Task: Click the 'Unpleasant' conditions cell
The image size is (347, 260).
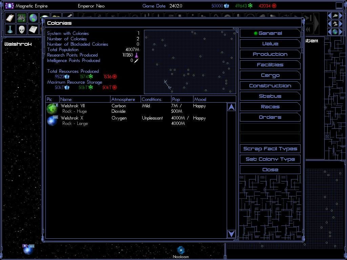Action: pos(152,118)
